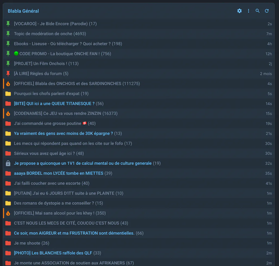Open the forum settings gear
Screen dimensions: 279x266
point(239,11)
